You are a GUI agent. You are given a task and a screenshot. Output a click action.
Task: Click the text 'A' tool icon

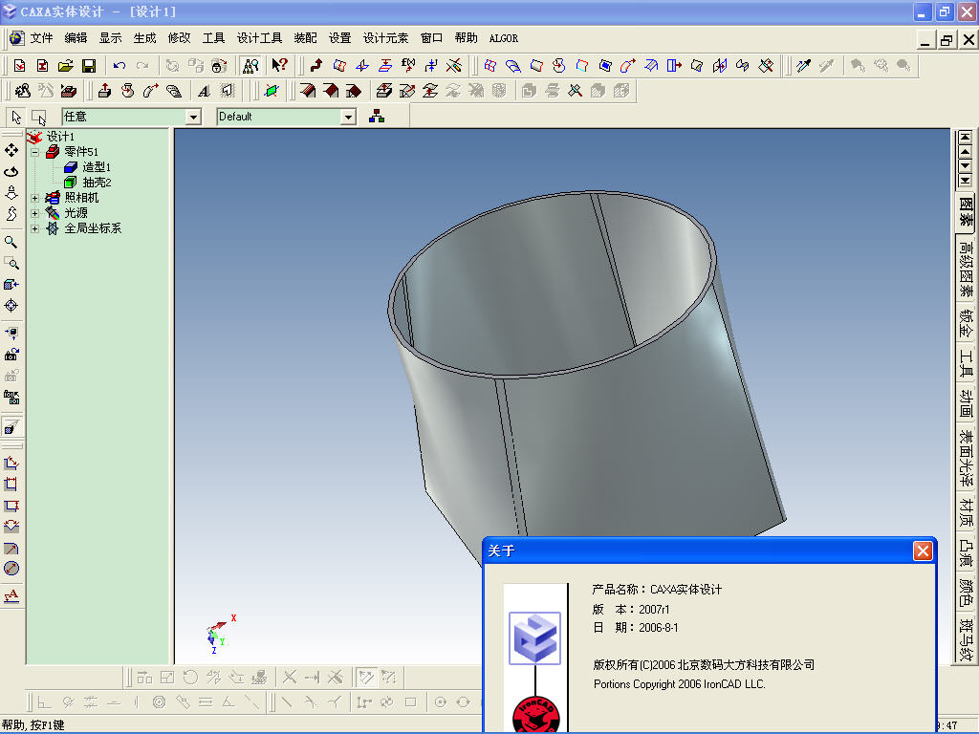(x=204, y=92)
